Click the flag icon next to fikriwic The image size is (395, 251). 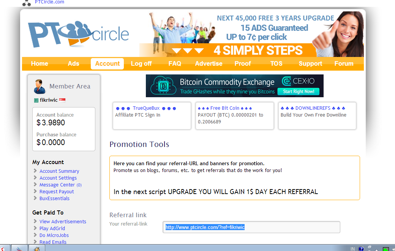[62, 100]
